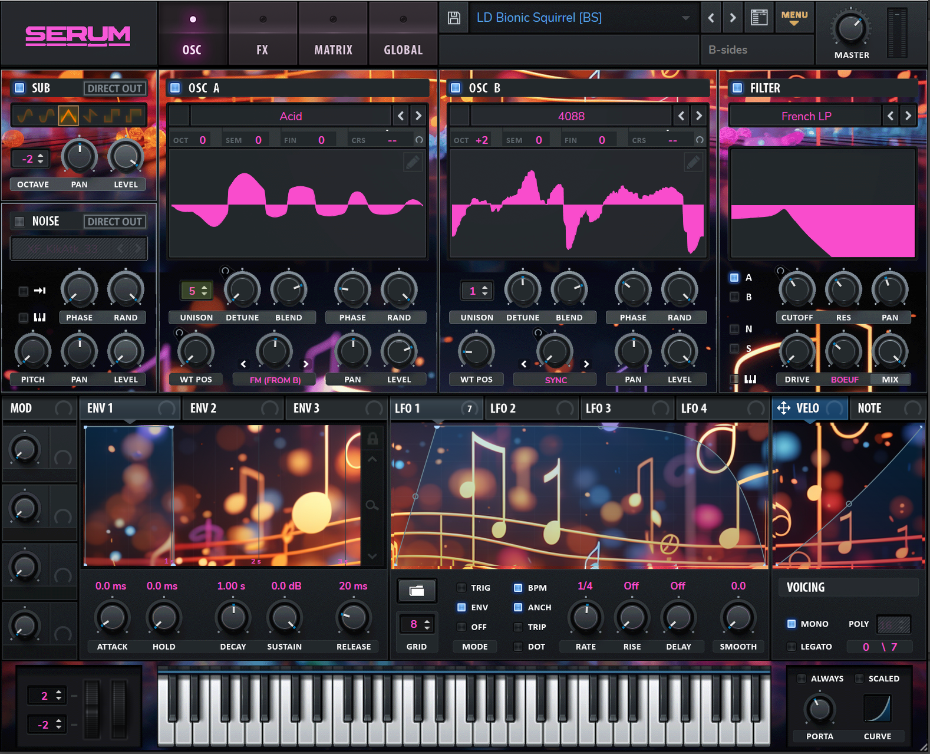Select next OSC A wavetable arrow
The width and height of the screenshot is (930, 754).
[418, 116]
